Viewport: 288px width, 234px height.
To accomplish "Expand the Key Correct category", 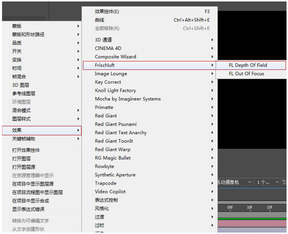I will [150, 82].
